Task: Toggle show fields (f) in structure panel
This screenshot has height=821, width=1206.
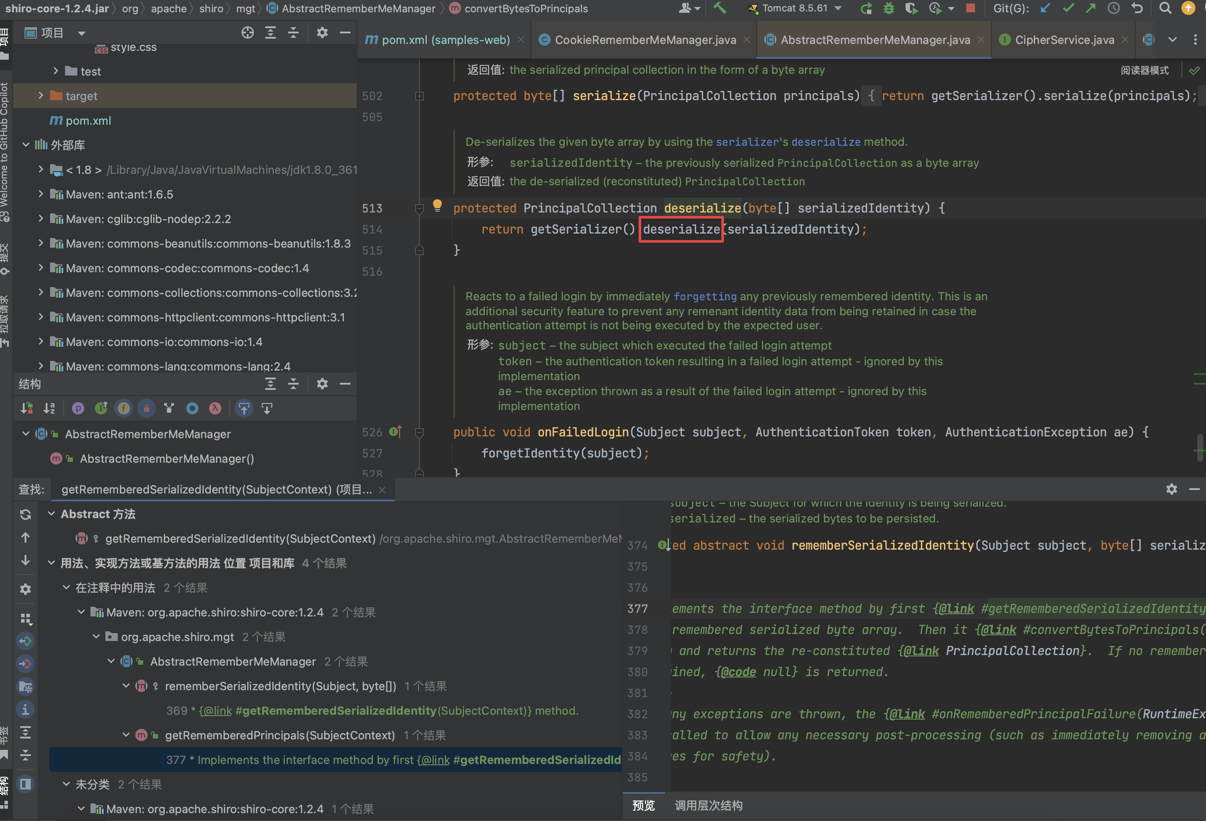Action: point(123,409)
